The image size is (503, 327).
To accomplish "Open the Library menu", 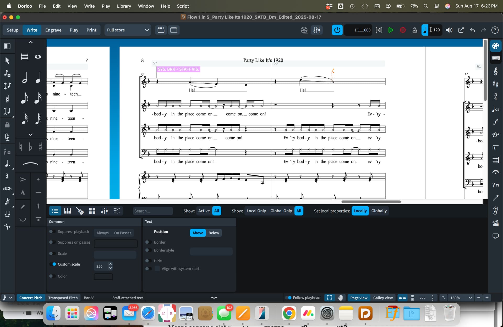I will point(124,6).
